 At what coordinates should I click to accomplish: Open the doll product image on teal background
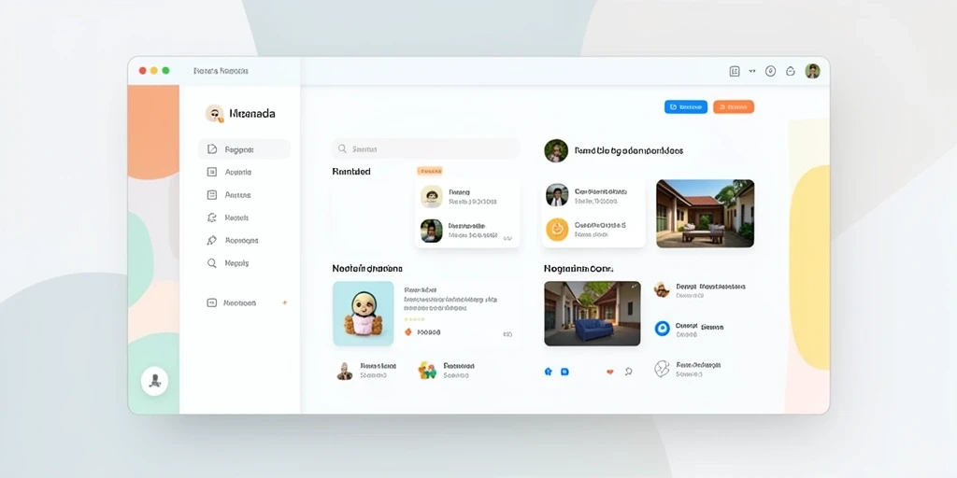(x=364, y=314)
